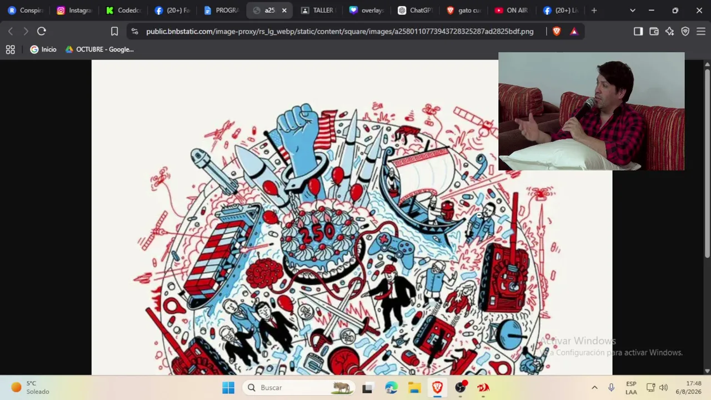Open Task View on the taskbar

click(367, 387)
